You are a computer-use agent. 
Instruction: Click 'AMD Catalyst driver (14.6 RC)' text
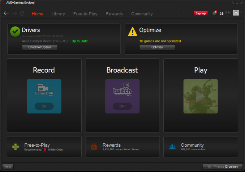click(45, 41)
